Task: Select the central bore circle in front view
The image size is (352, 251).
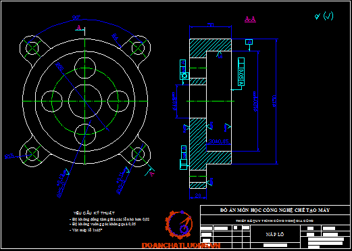Action: pyautogui.click(x=85, y=101)
